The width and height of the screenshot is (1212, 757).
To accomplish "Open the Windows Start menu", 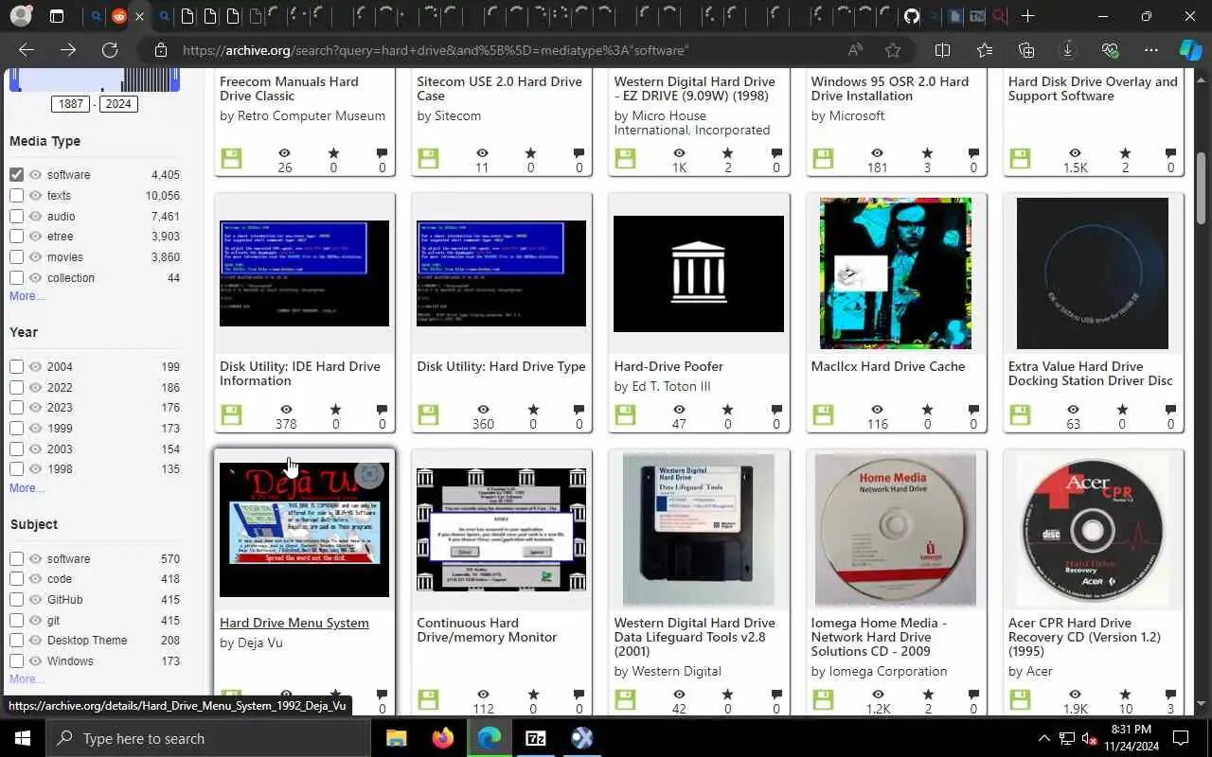I will (x=23, y=738).
